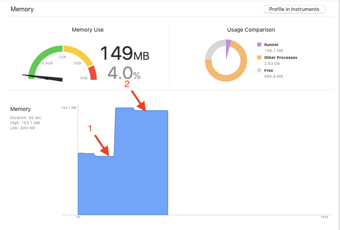Click the 'Runner' legend label

tap(271, 45)
